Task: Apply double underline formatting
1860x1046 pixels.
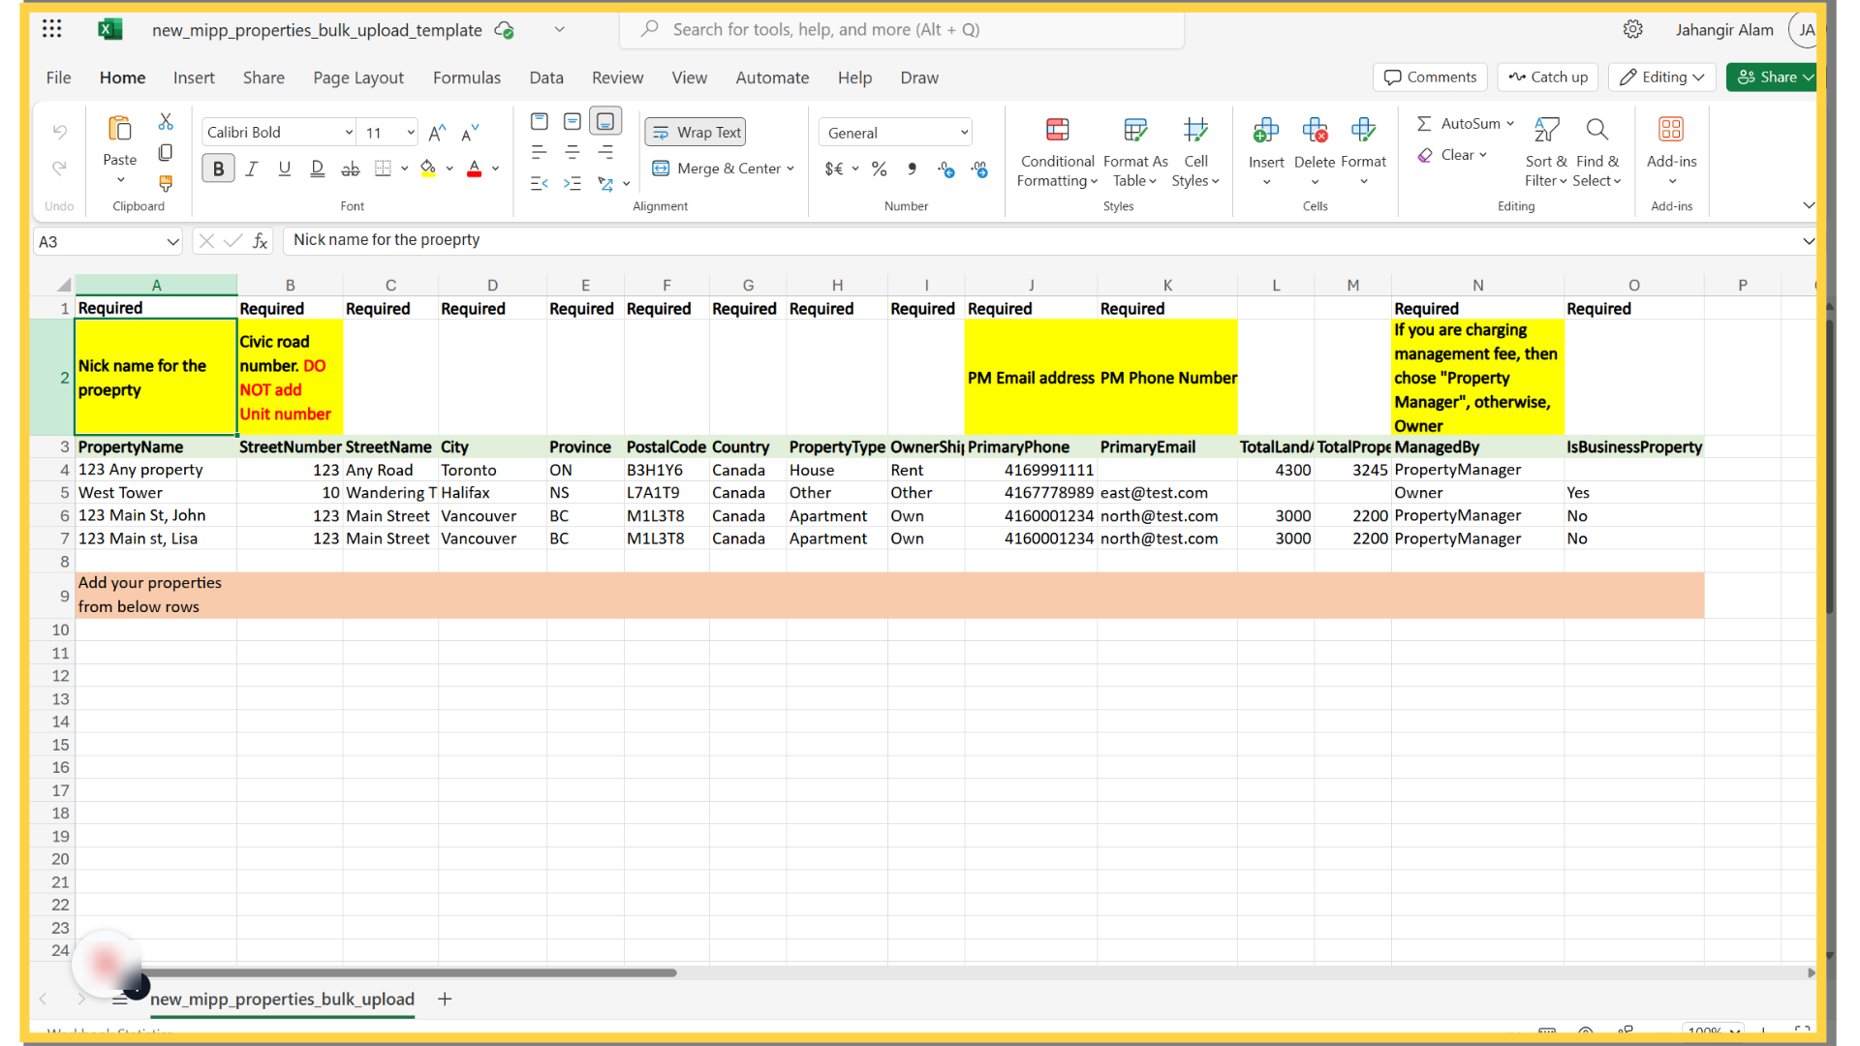Action: coord(317,169)
